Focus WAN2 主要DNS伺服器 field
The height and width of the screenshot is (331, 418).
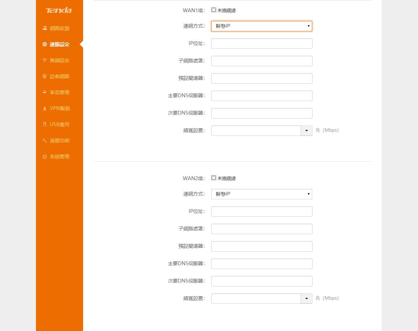[262, 264]
